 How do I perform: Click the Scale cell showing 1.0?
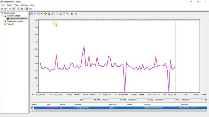click(61, 108)
